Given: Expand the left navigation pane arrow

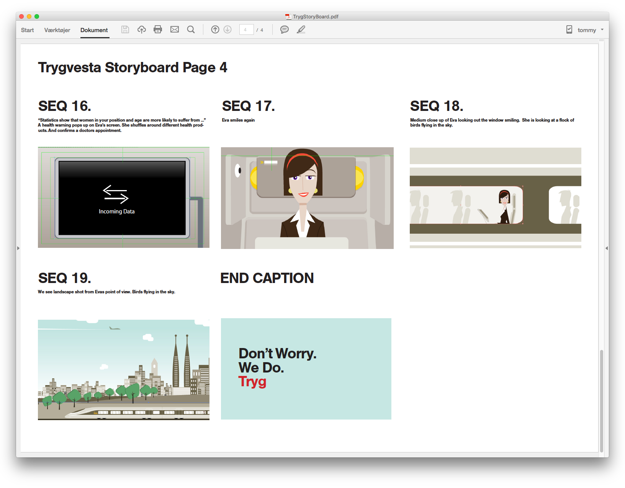Looking at the screenshot, I should [x=18, y=248].
